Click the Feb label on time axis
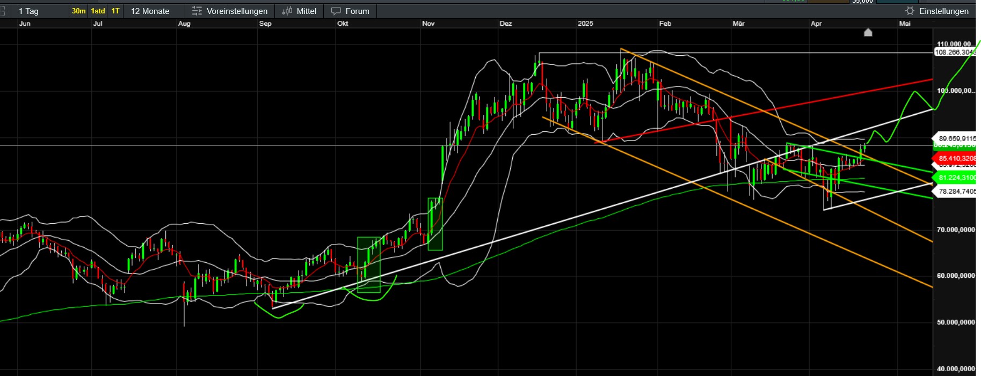The width and height of the screenshot is (981, 376). pos(665,24)
